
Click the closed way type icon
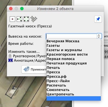(x=26, y=19)
